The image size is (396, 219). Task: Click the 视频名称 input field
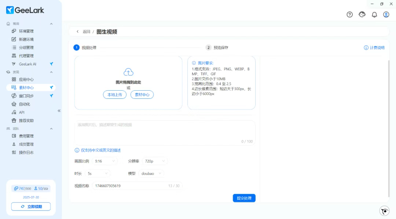(x=128, y=186)
